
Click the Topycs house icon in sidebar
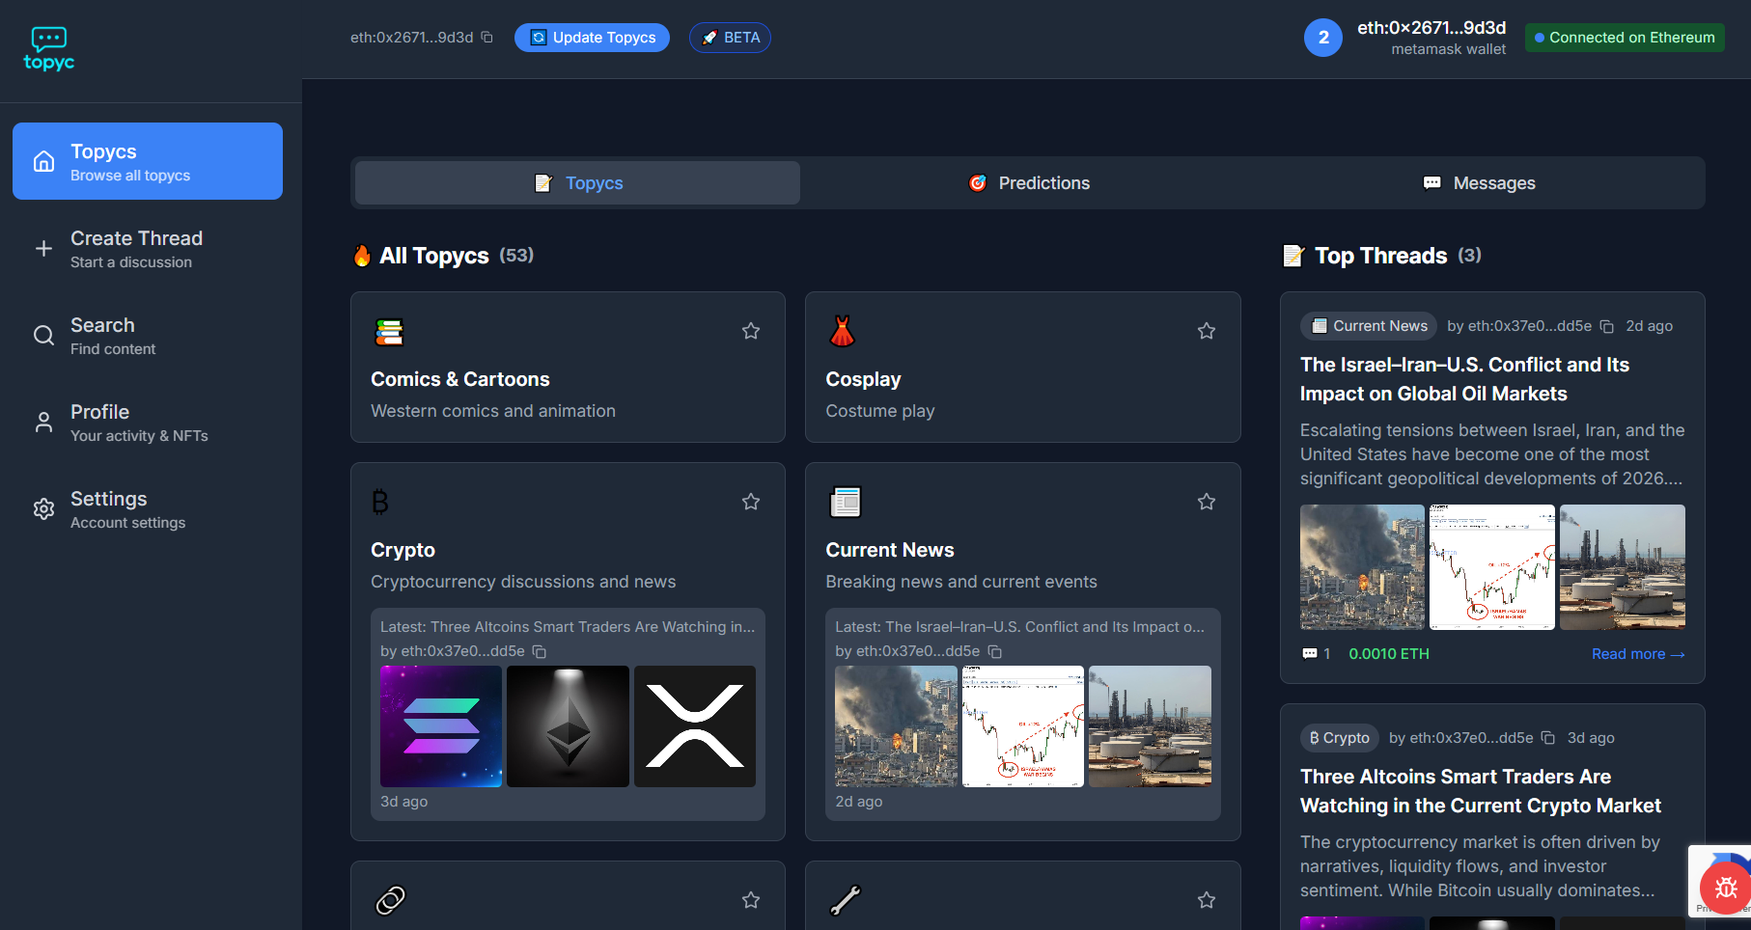(43, 161)
